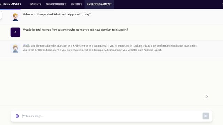Open the Insights tab
Screen dimensions: 223x125
tap(35, 4)
